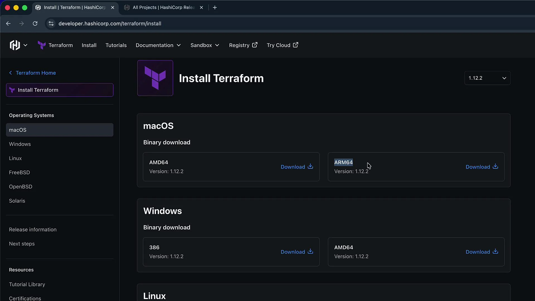
Task: Select OpenBSD in Operating Systems list
Action: tap(21, 187)
